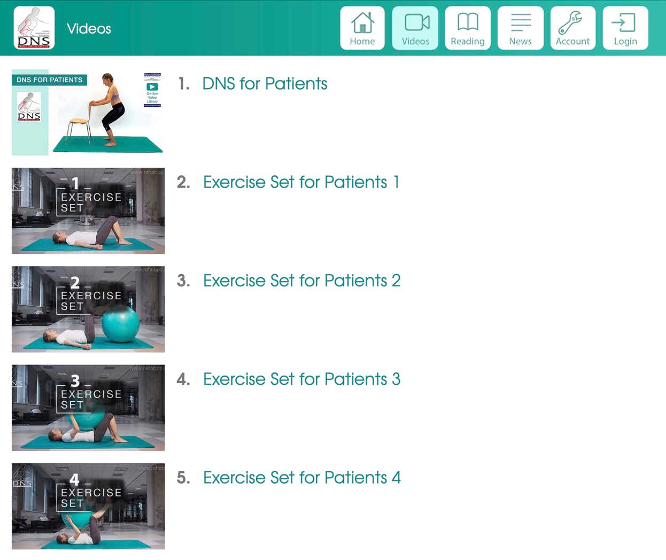Select the Exercise Set 4 thumbnail
666x560 pixels.
(88, 506)
